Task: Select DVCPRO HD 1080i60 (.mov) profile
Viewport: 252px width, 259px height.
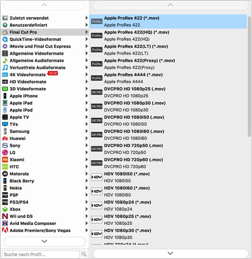Action: coord(168,135)
